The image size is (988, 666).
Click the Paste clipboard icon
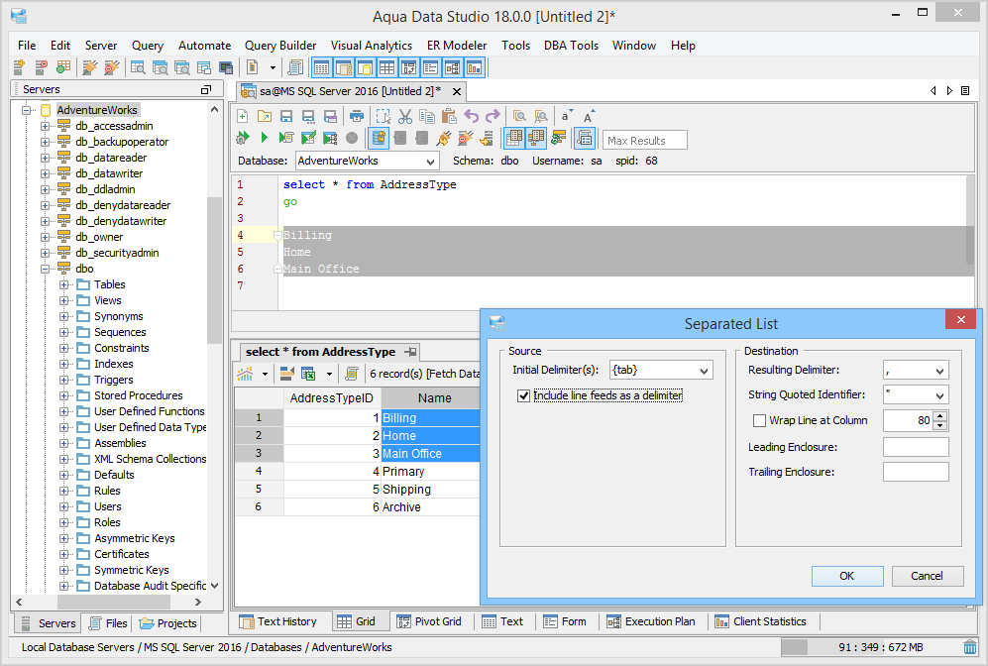pos(449,116)
